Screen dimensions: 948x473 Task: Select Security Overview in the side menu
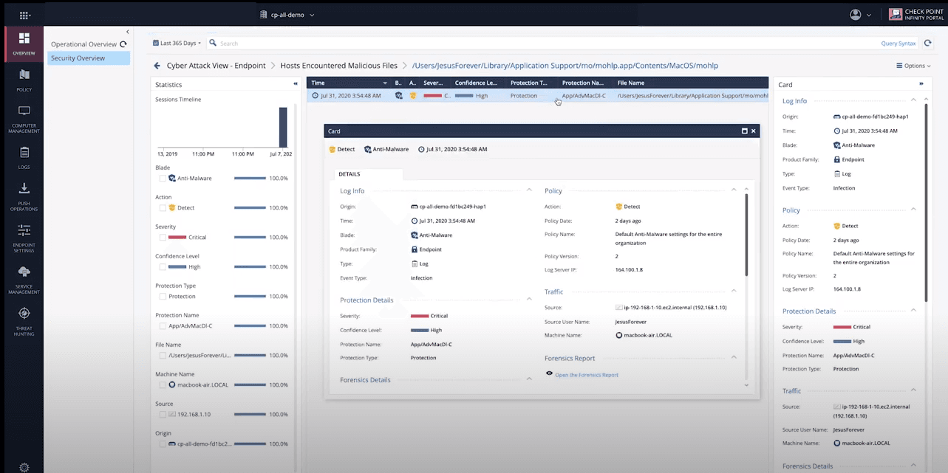(x=89, y=58)
